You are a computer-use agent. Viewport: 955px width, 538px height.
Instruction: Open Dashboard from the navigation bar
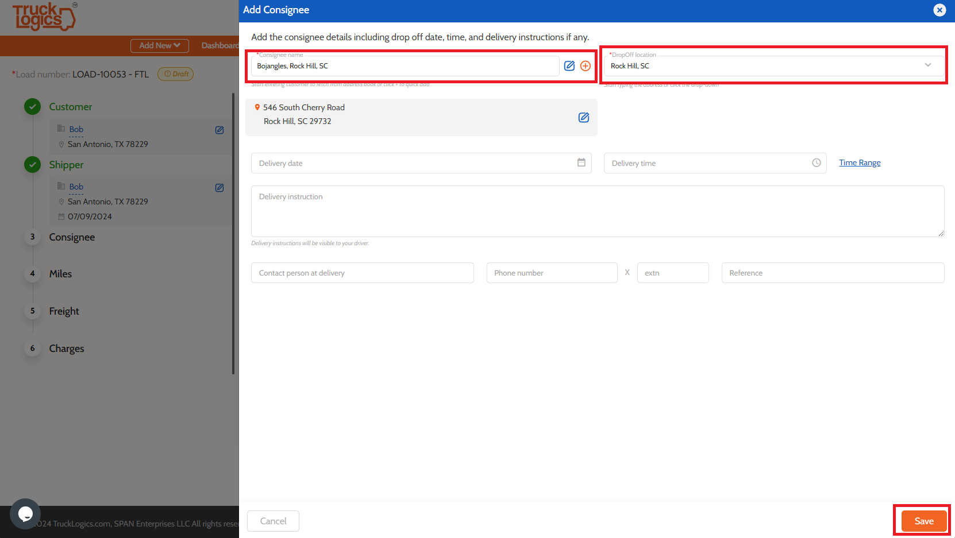pos(220,45)
